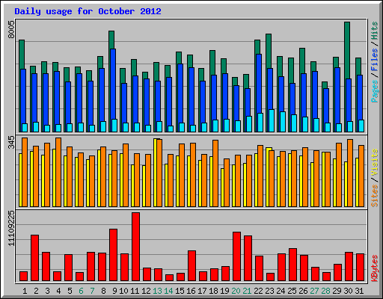Image resolution: width=383 pixels, height=299 pixels.
Task: Select day 11 label on the x-axis
Action: [135, 291]
